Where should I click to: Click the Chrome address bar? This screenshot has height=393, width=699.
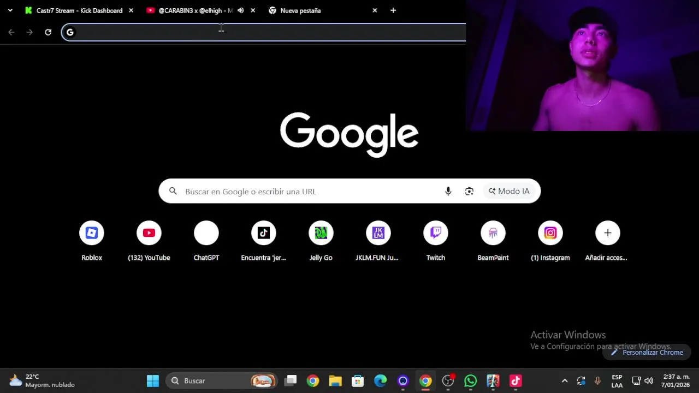point(264,32)
